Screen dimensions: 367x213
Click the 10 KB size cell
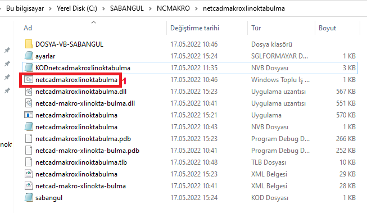pos(347,162)
